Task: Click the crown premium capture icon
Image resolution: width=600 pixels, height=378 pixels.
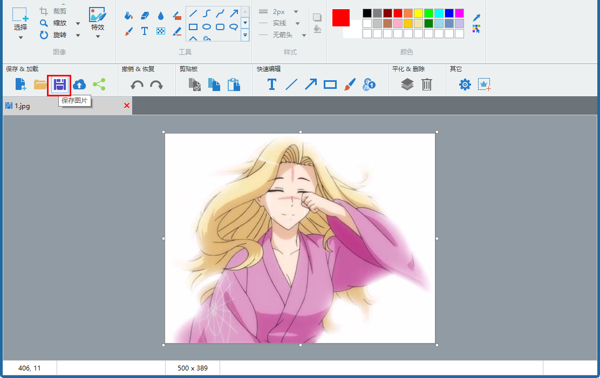Action: (x=485, y=85)
